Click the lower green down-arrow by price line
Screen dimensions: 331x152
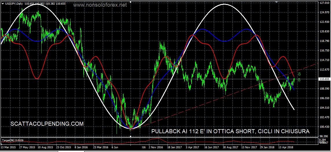(x=299, y=80)
